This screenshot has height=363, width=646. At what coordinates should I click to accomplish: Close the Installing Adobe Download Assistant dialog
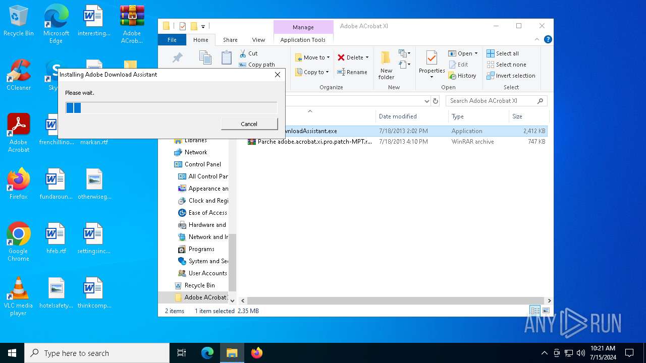[x=277, y=75]
